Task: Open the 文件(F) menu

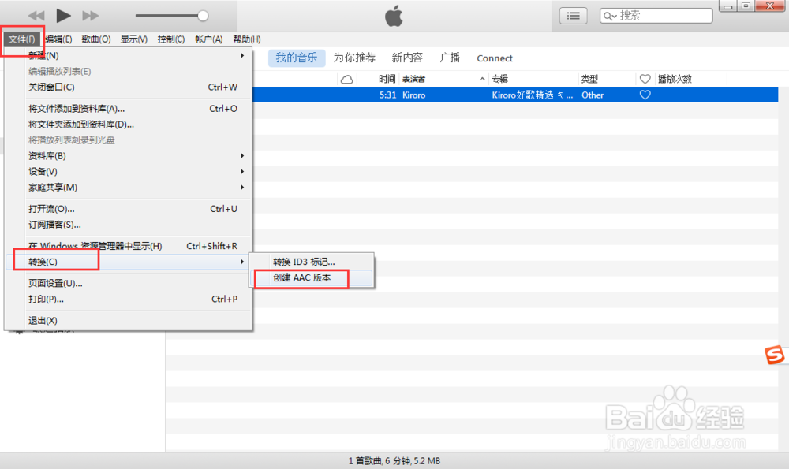Action: pyautogui.click(x=21, y=39)
